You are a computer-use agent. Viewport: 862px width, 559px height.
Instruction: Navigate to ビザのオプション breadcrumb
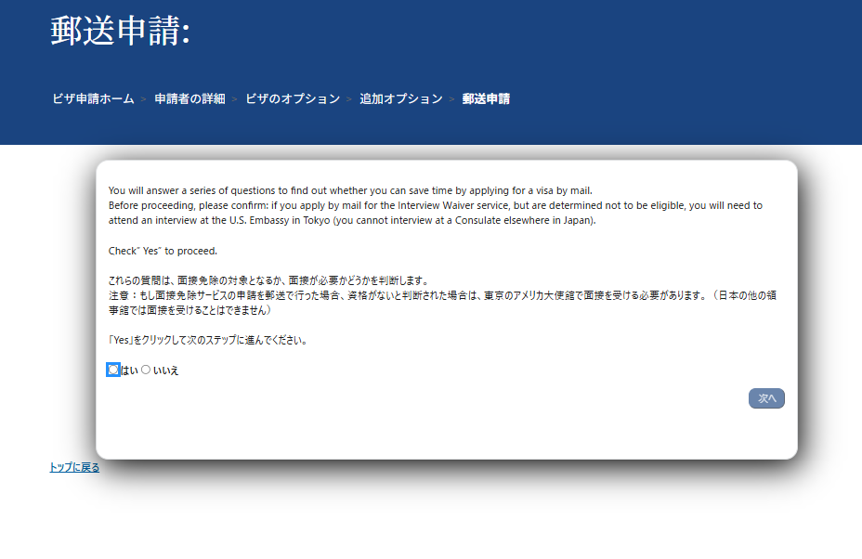pyautogui.click(x=293, y=98)
